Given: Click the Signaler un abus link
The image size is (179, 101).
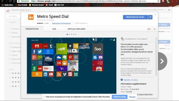Looking at the screenshot, I should point(131,80).
